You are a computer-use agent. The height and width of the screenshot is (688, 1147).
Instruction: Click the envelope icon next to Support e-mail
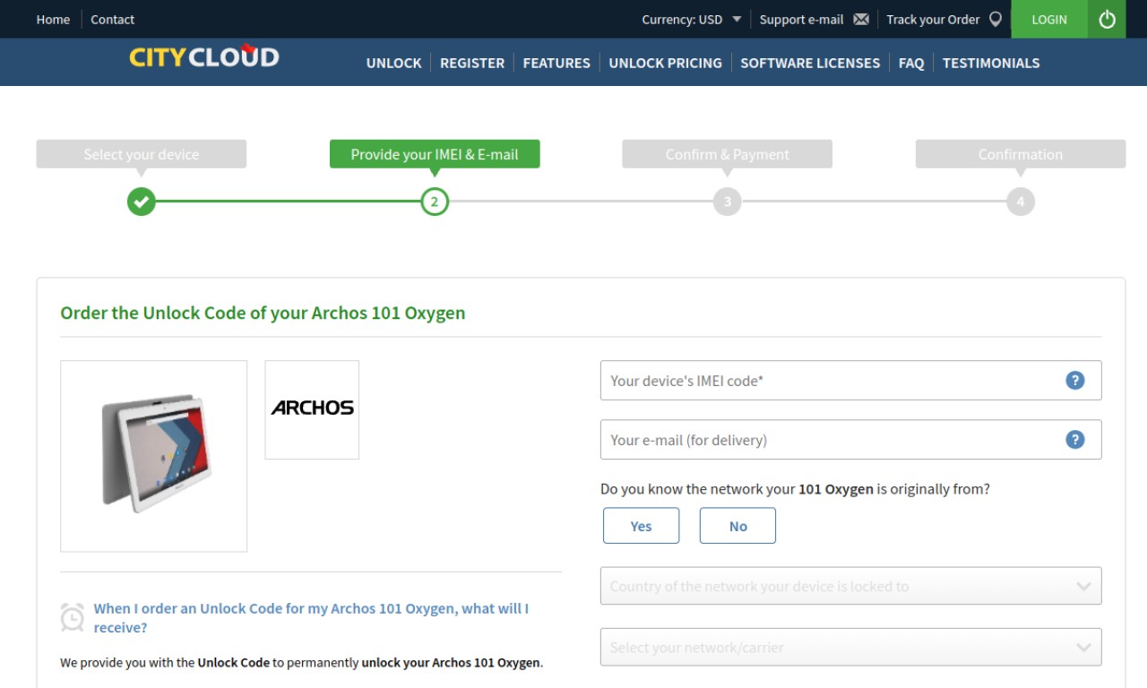coord(861,19)
